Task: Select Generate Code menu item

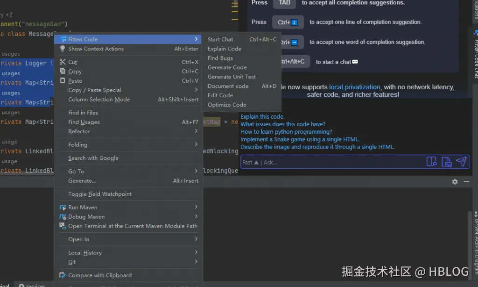Action: point(242,67)
